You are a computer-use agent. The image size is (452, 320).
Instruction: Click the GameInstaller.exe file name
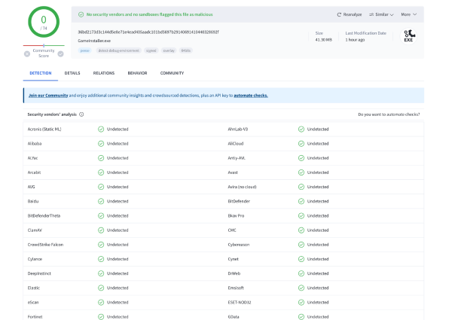coord(94,41)
